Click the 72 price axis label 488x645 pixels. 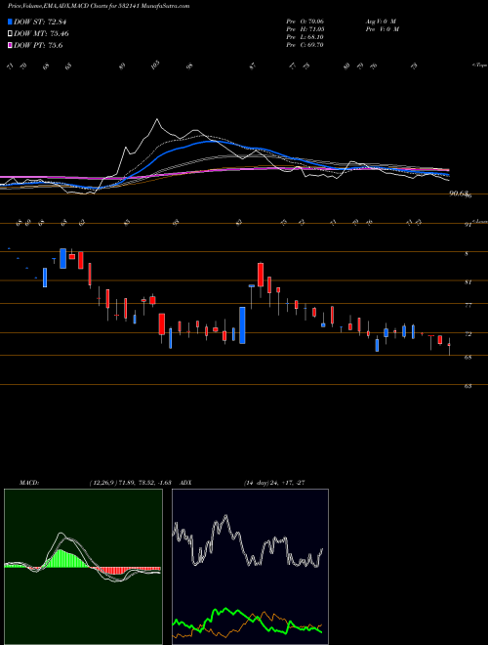[x=468, y=334]
